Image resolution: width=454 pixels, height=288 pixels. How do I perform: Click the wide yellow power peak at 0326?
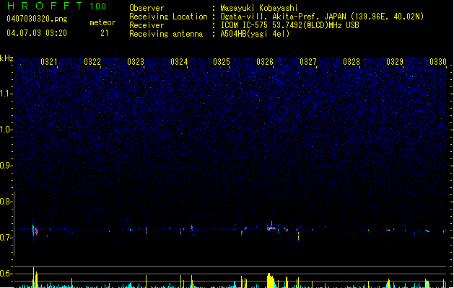(x=271, y=281)
